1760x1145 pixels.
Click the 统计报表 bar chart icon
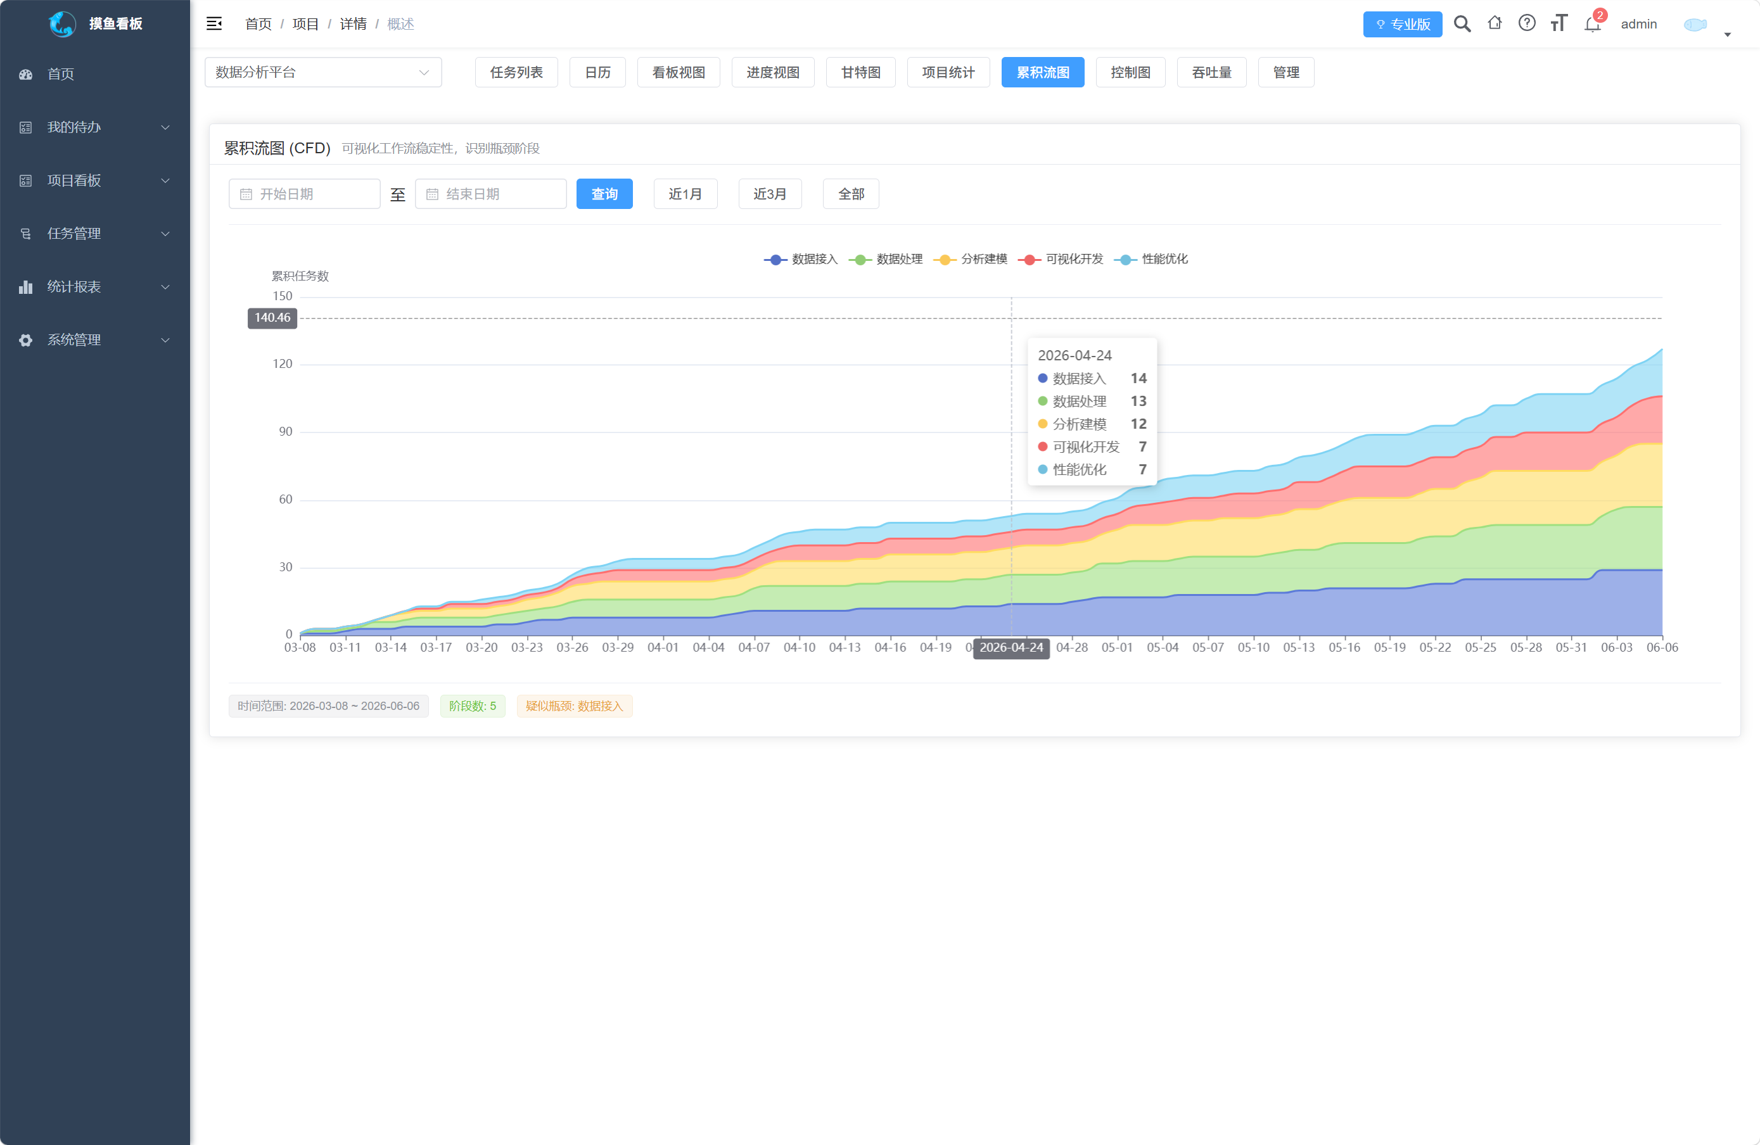tap(26, 287)
